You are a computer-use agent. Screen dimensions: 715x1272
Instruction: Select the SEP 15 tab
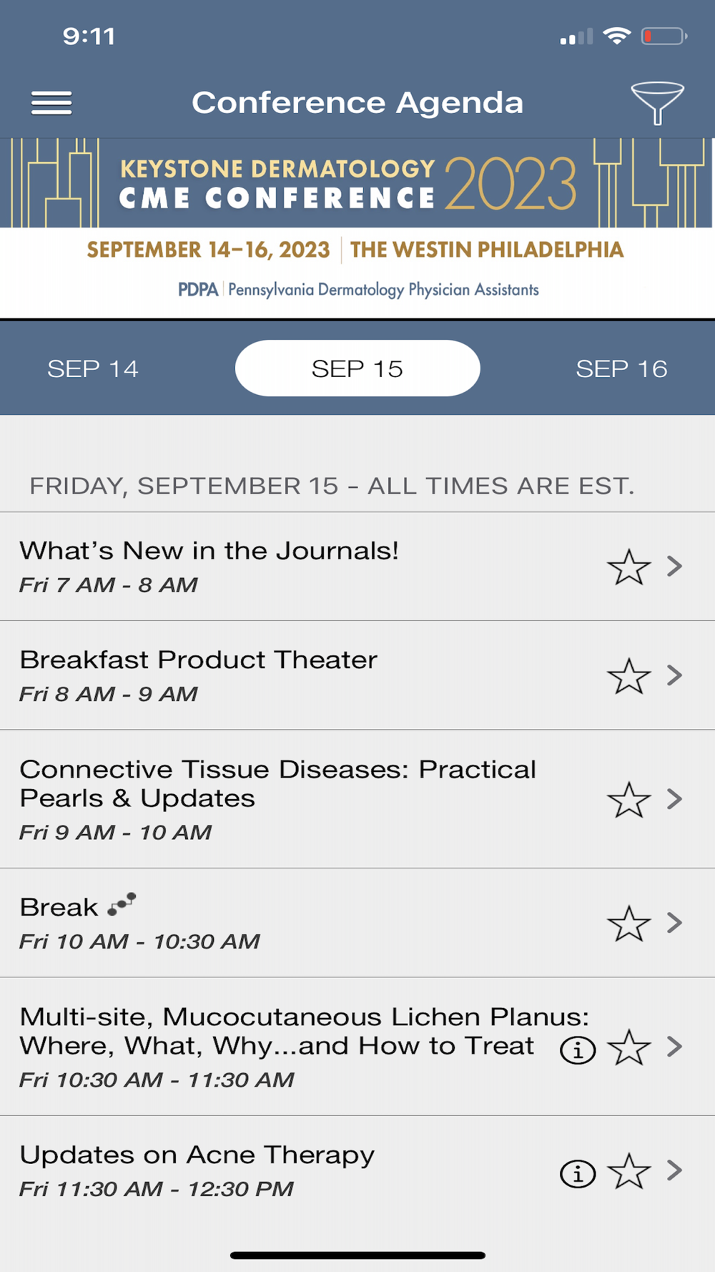point(357,368)
